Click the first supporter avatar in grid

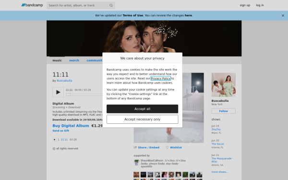(x=136, y=175)
